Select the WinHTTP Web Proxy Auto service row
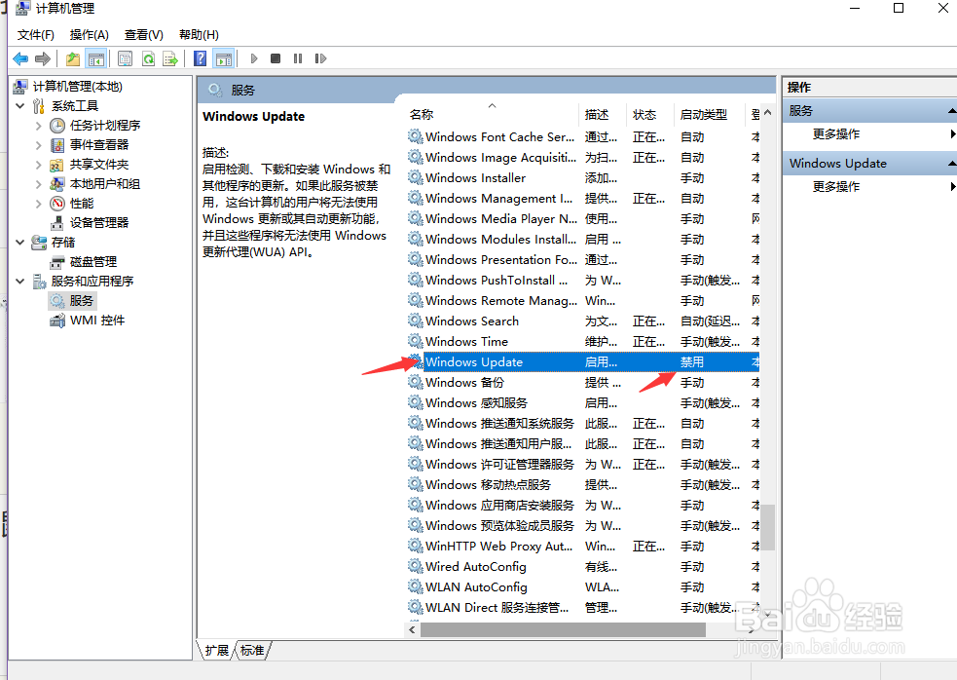The height and width of the screenshot is (680, 957). (x=583, y=547)
